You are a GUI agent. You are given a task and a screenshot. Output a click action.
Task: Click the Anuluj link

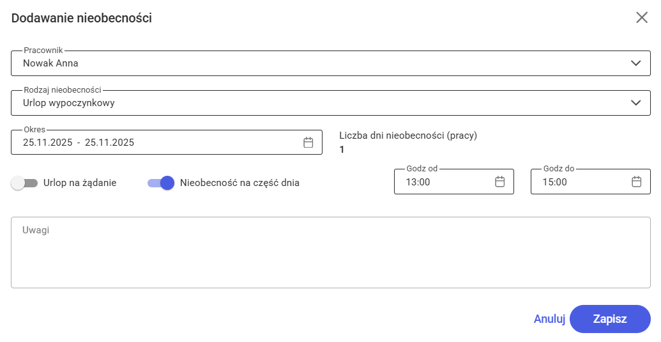click(549, 319)
